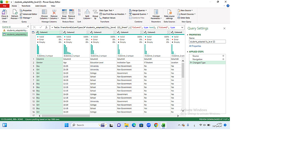Image resolution: width=286 pixels, height=163 pixels.
Task: Open the Add Column tab
Action: pos(41,6)
